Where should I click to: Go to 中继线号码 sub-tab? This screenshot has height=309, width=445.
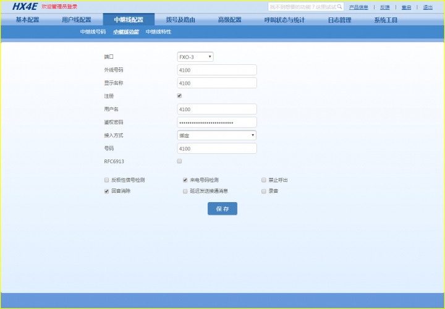point(93,32)
